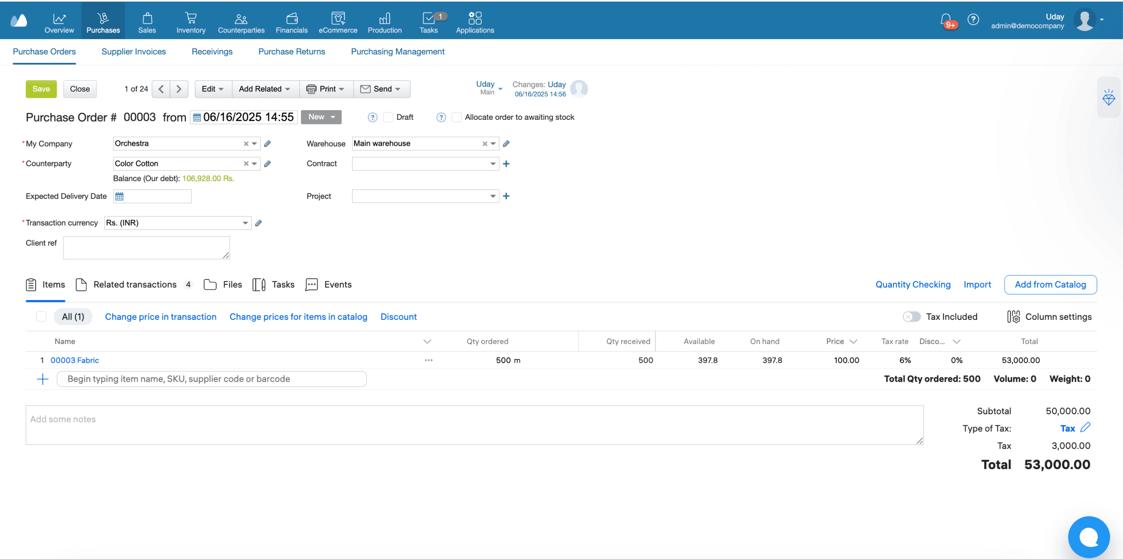Switch to Receivings tab
Image resolution: width=1123 pixels, height=559 pixels.
click(x=212, y=52)
